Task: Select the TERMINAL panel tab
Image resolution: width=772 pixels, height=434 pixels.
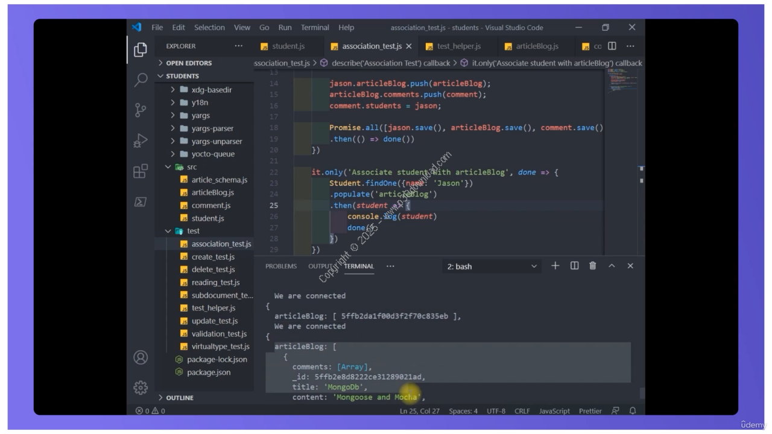Action: (x=359, y=266)
